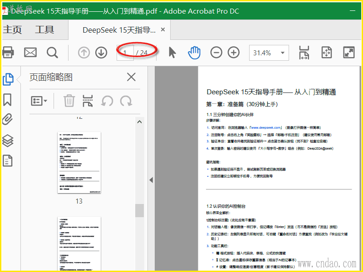Close the DeepSeek document tab
This screenshot has width=363, height=272.
click(163, 29)
